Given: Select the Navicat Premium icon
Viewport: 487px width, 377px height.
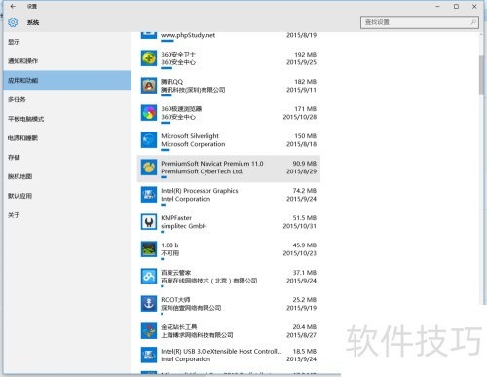Looking at the screenshot, I should [149, 168].
